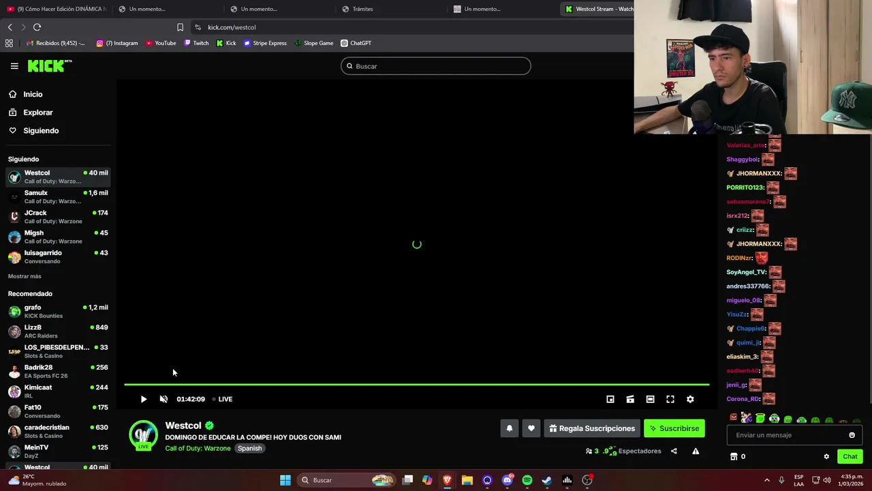The image size is (872, 491).
Task: Open the Kick hamburger menu
Action: pyautogui.click(x=14, y=66)
